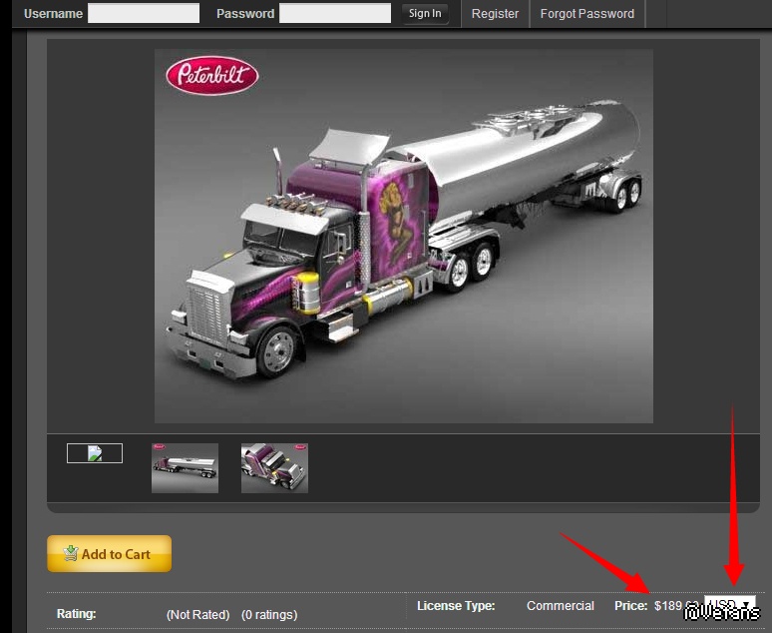
Task: Click the "Commercial" license type value
Action: click(561, 605)
